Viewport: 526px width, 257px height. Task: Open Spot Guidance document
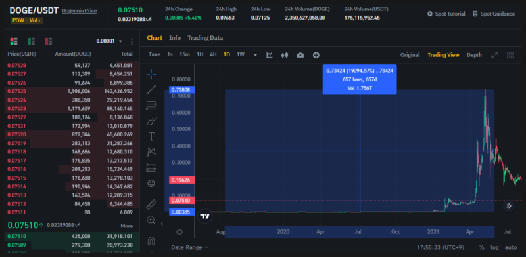[494, 14]
